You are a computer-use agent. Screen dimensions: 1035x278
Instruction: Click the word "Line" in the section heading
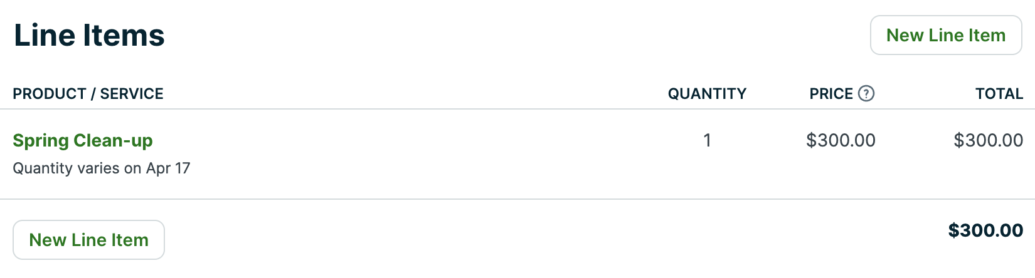click(x=44, y=35)
